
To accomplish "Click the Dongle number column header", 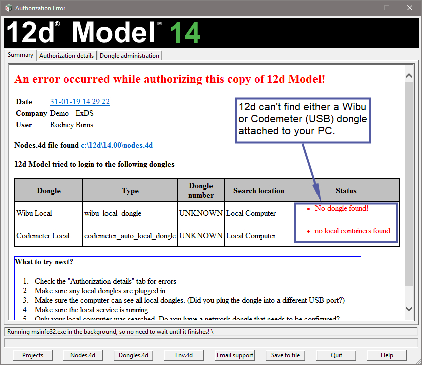I will (201, 190).
